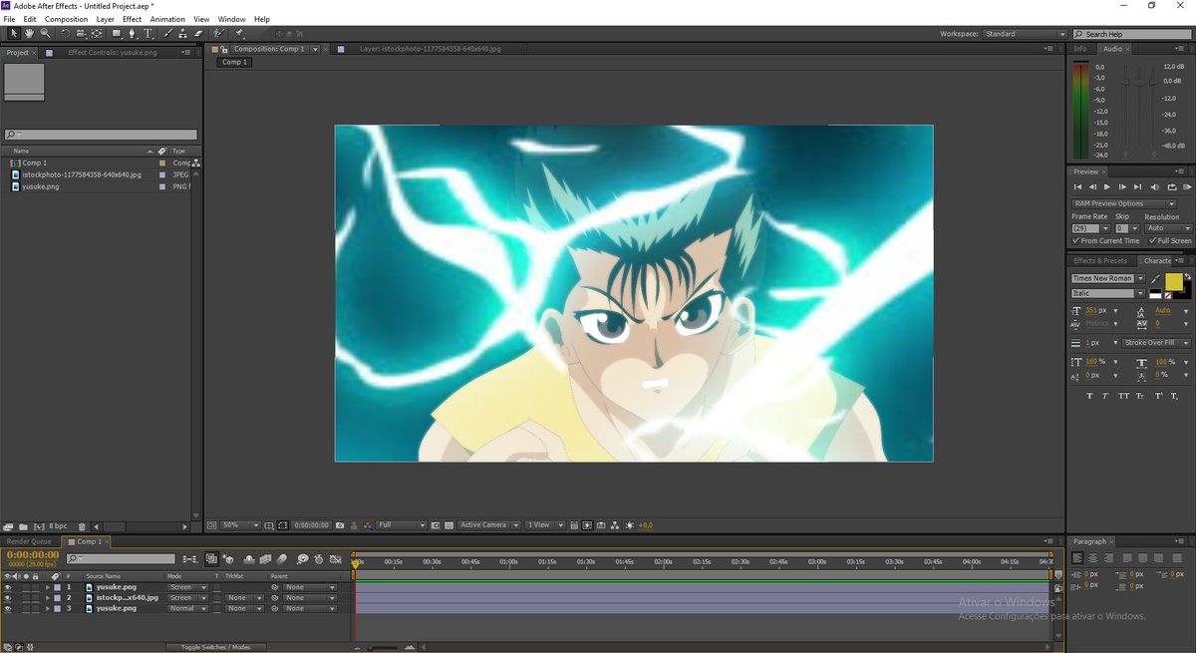Select the Hand tool

(29, 33)
